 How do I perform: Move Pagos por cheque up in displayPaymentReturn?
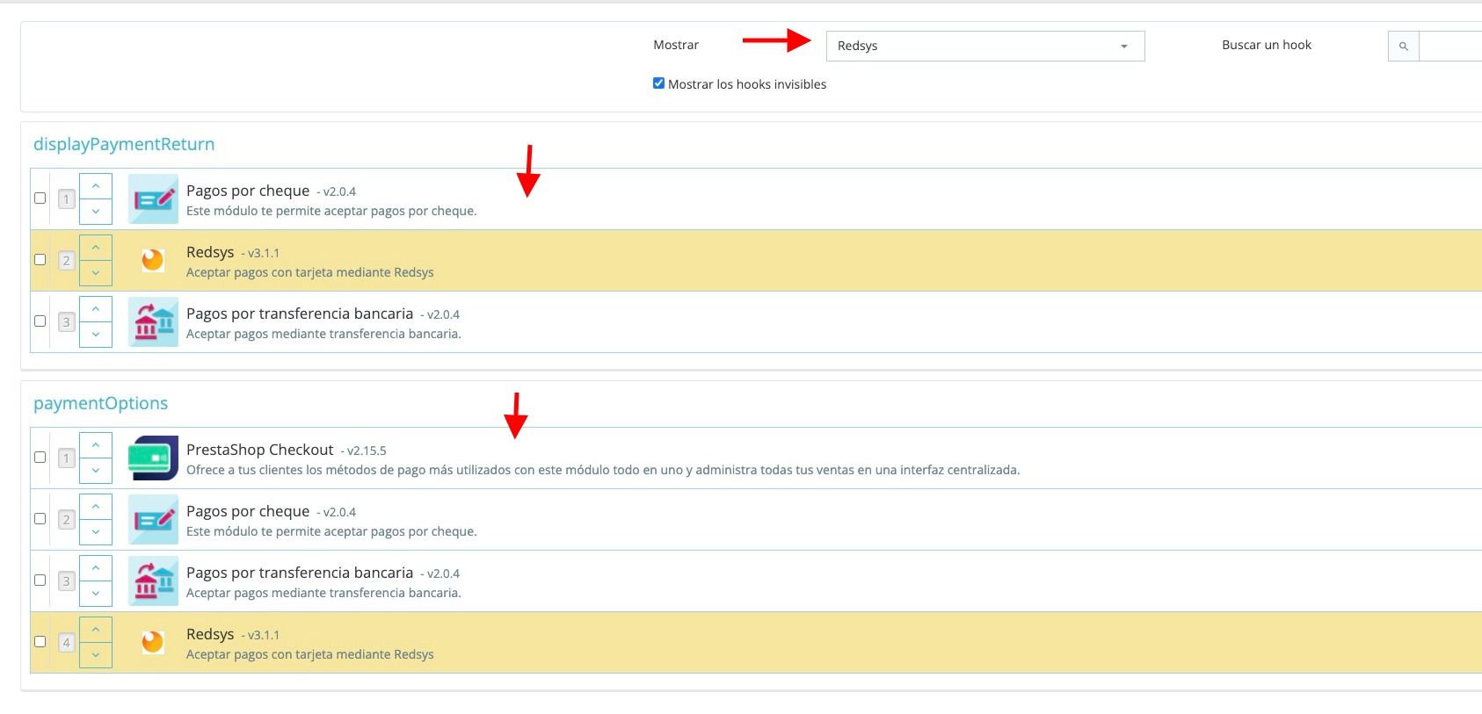pos(96,186)
